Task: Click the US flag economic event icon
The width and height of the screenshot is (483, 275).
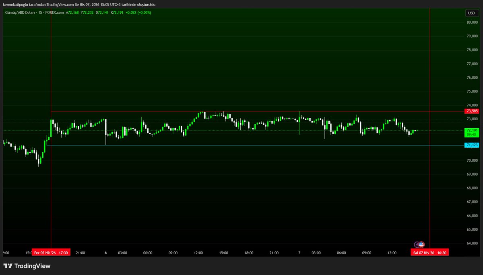Action: click(x=421, y=244)
